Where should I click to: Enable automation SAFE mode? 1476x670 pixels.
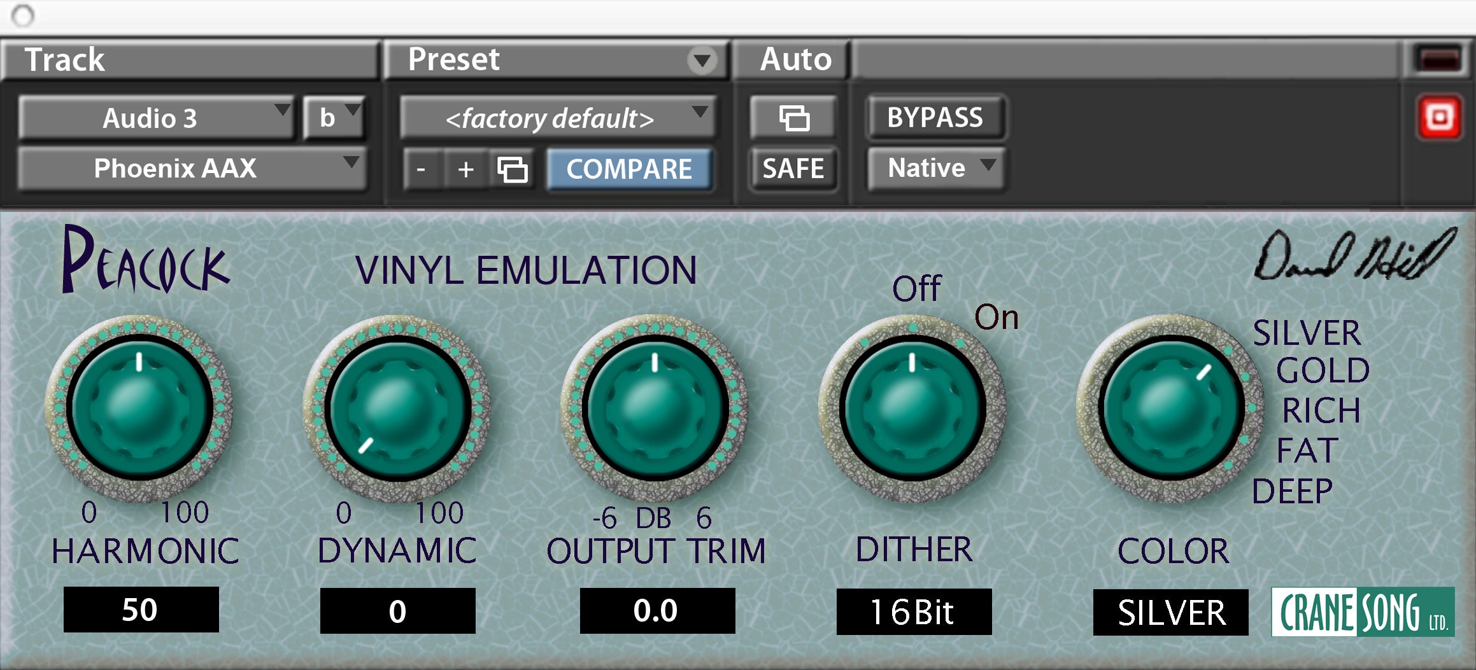[793, 169]
